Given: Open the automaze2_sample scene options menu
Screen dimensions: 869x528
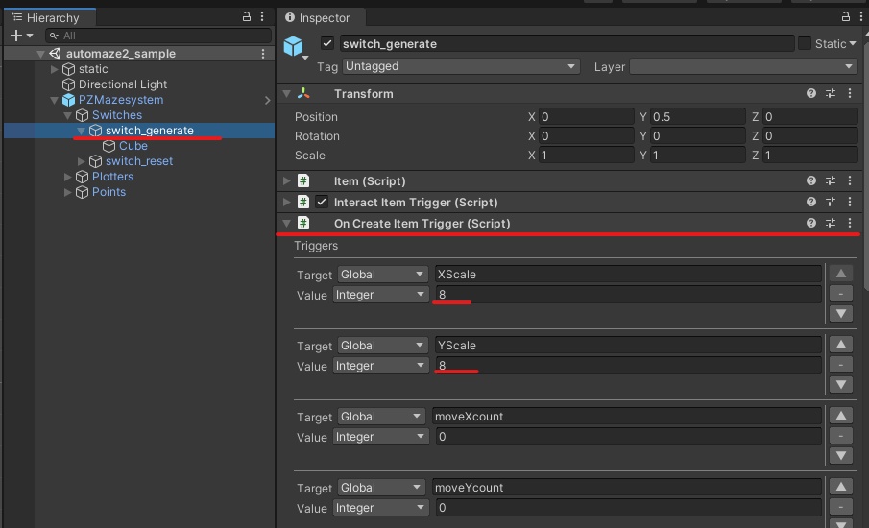Looking at the screenshot, I should (x=263, y=54).
